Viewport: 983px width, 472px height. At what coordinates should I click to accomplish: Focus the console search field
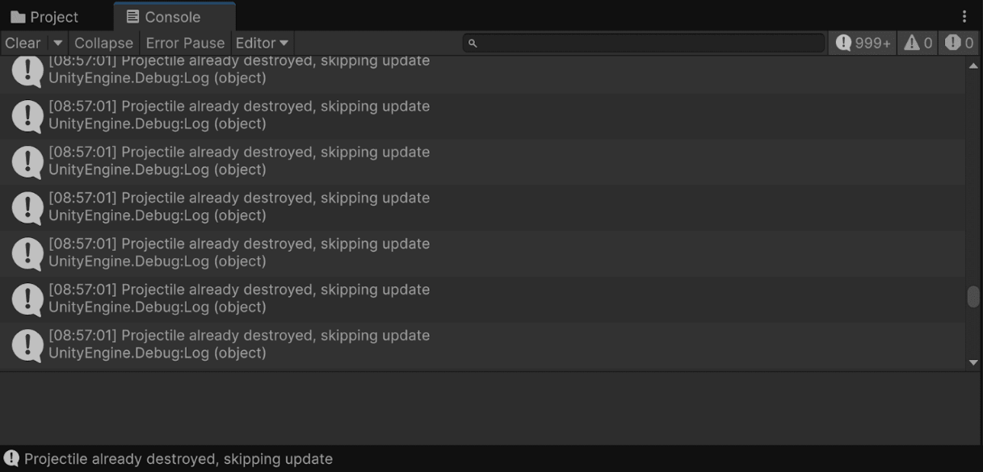coord(644,43)
